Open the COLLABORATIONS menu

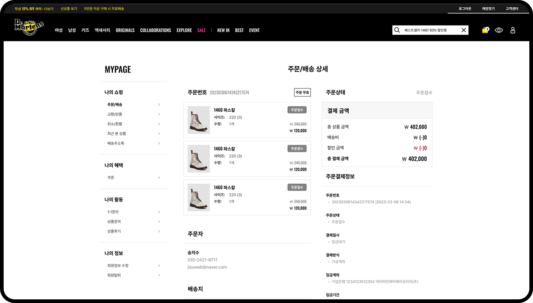(156, 30)
